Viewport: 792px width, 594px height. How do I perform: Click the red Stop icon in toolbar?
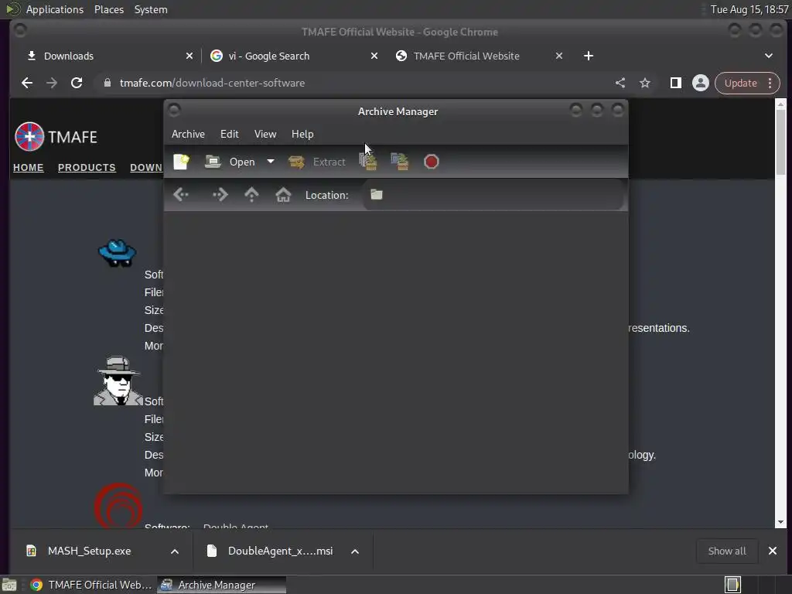(x=432, y=162)
